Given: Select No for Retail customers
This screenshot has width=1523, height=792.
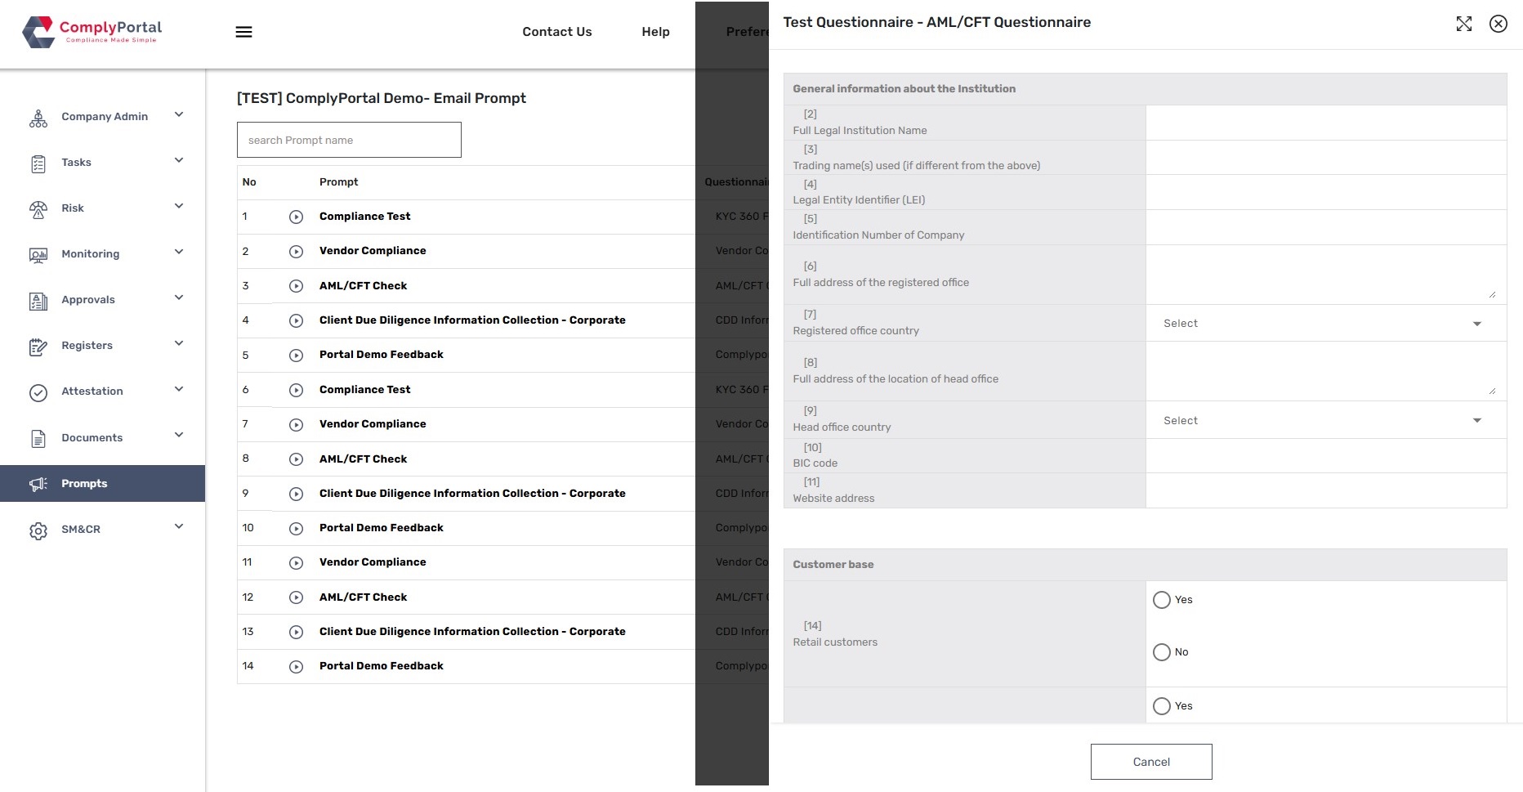Looking at the screenshot, I should 1161,652.
